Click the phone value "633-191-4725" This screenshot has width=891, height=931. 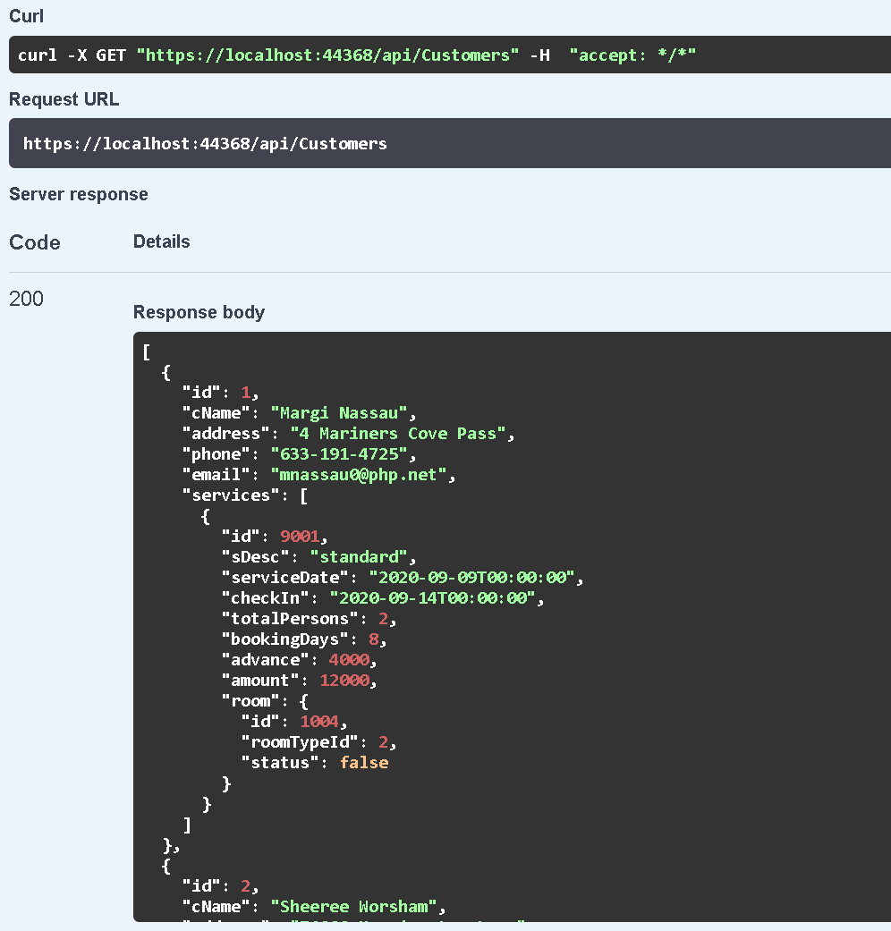pos(338,454)
